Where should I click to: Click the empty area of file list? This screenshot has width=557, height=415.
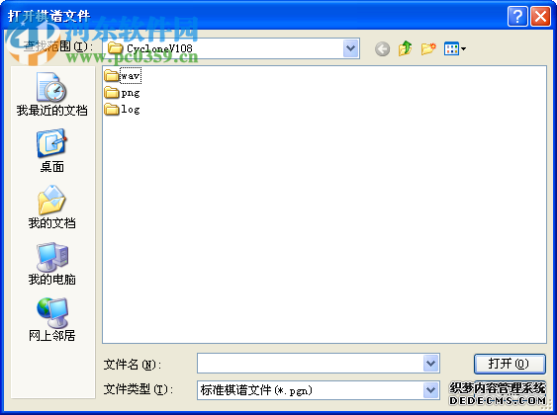click(324, 227)
